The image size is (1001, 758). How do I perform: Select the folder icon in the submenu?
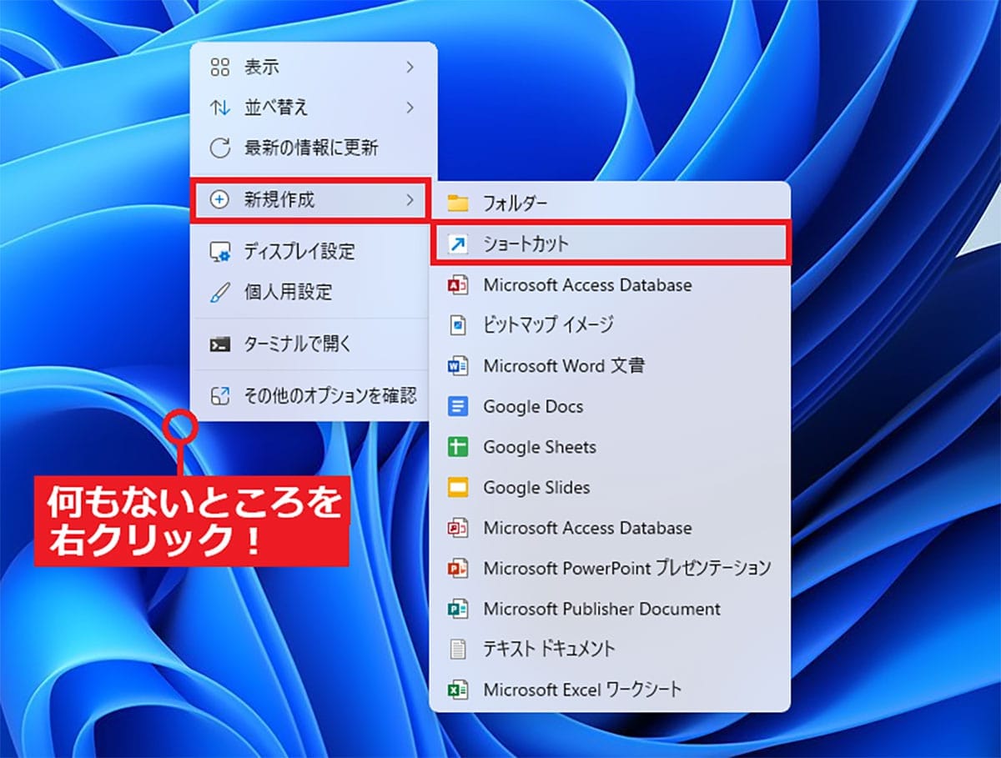460,202
